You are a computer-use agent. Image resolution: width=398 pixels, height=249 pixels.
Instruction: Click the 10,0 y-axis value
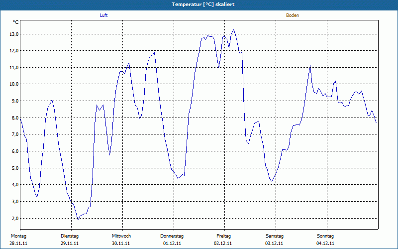point(14,84)
